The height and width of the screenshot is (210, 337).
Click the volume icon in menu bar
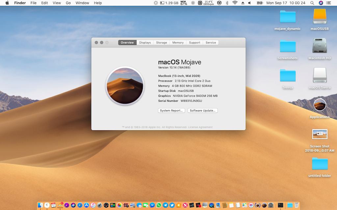click(x=249, y=3)
